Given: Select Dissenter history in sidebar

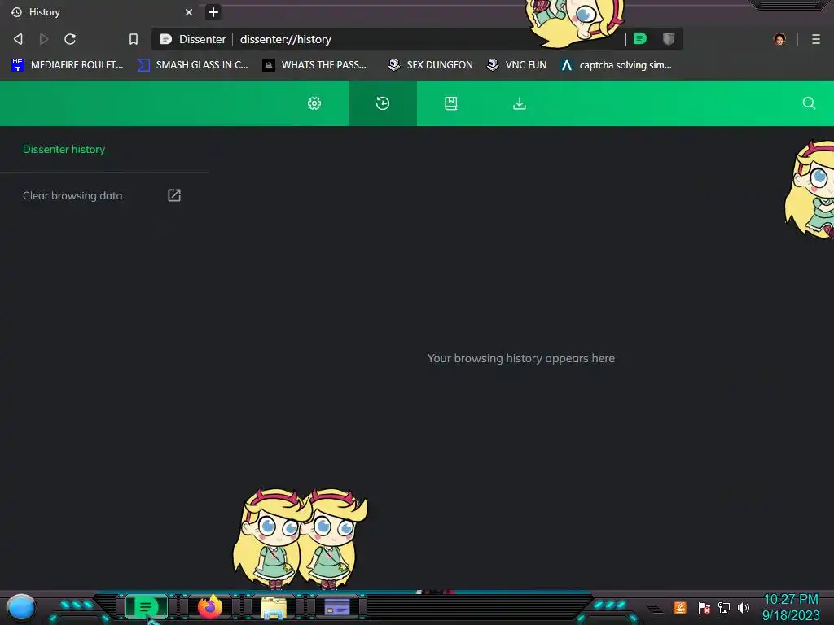Looking at the screenshot, I should click(64, 150).
